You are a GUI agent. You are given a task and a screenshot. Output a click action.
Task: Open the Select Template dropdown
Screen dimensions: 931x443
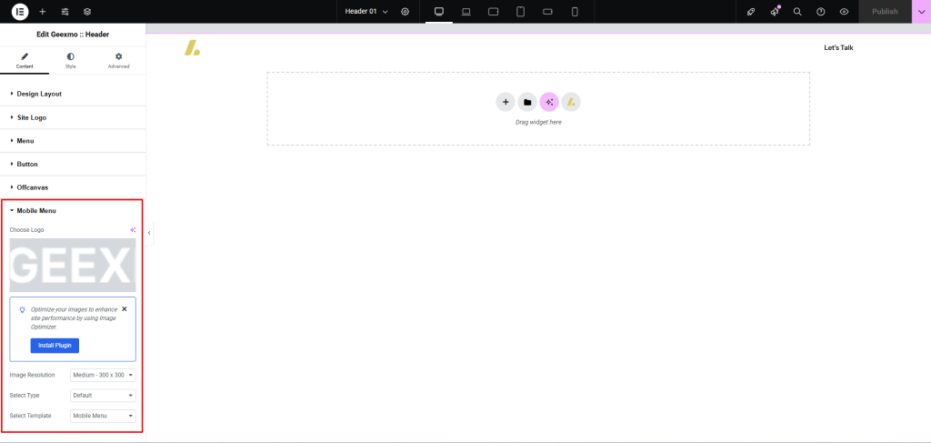click(103, 416)
